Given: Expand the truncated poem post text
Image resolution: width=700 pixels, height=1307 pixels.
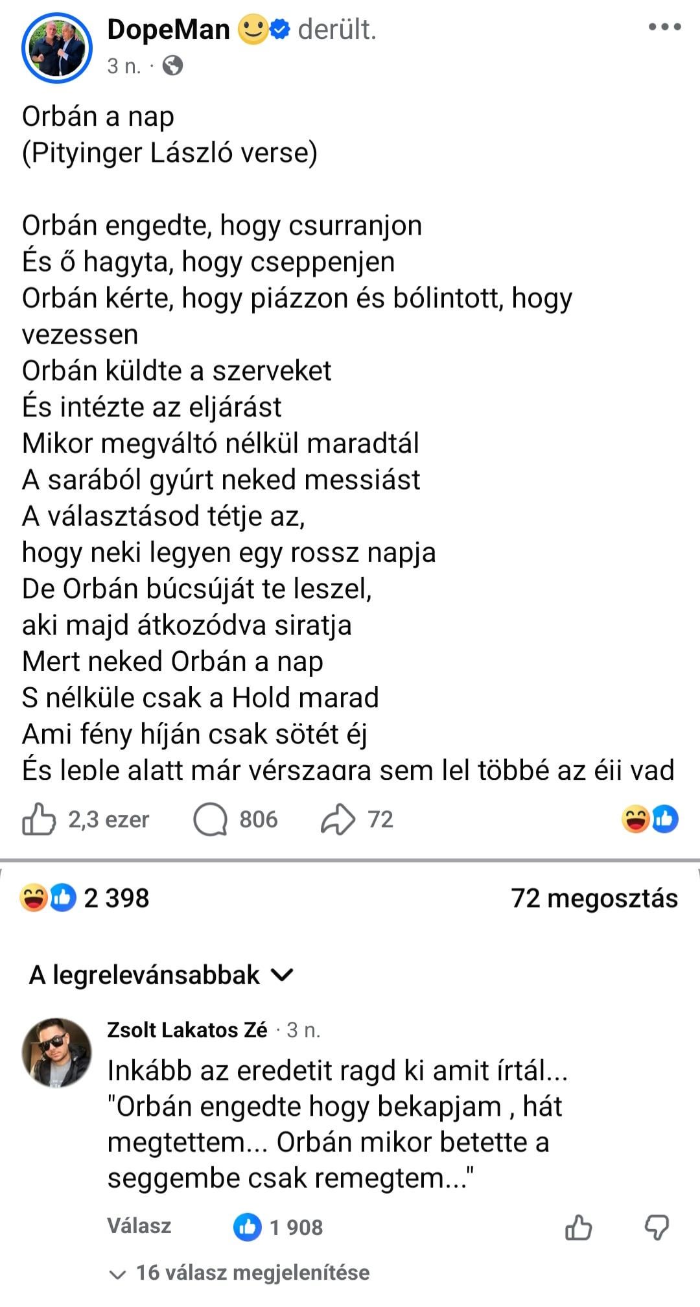Looking at the screenshot, I should click(348, 769).
